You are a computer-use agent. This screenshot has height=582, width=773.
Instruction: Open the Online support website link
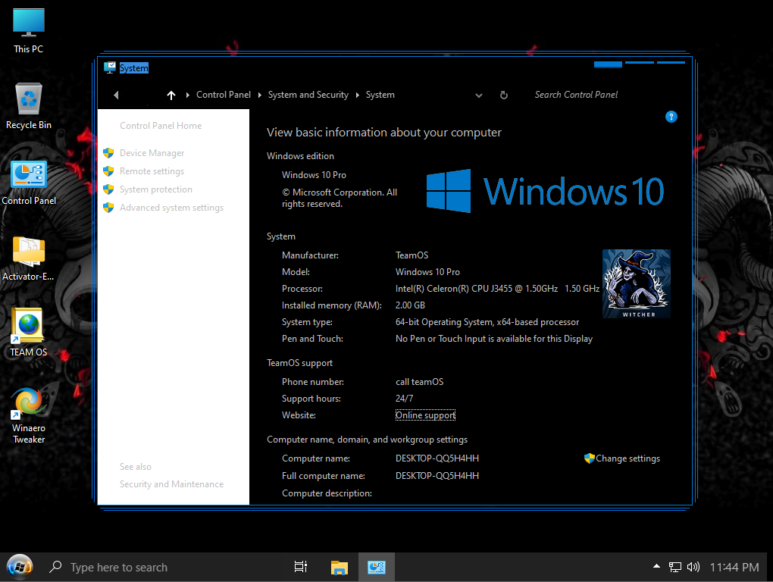[x=425, y=415]
